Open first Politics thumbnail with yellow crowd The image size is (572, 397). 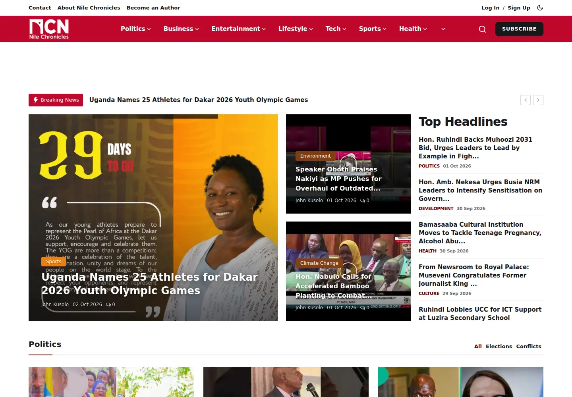pos(111,382)
